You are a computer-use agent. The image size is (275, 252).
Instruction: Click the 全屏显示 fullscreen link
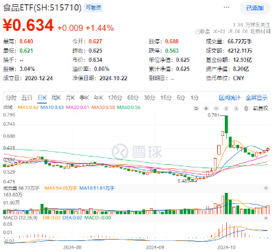coord(256,98)
